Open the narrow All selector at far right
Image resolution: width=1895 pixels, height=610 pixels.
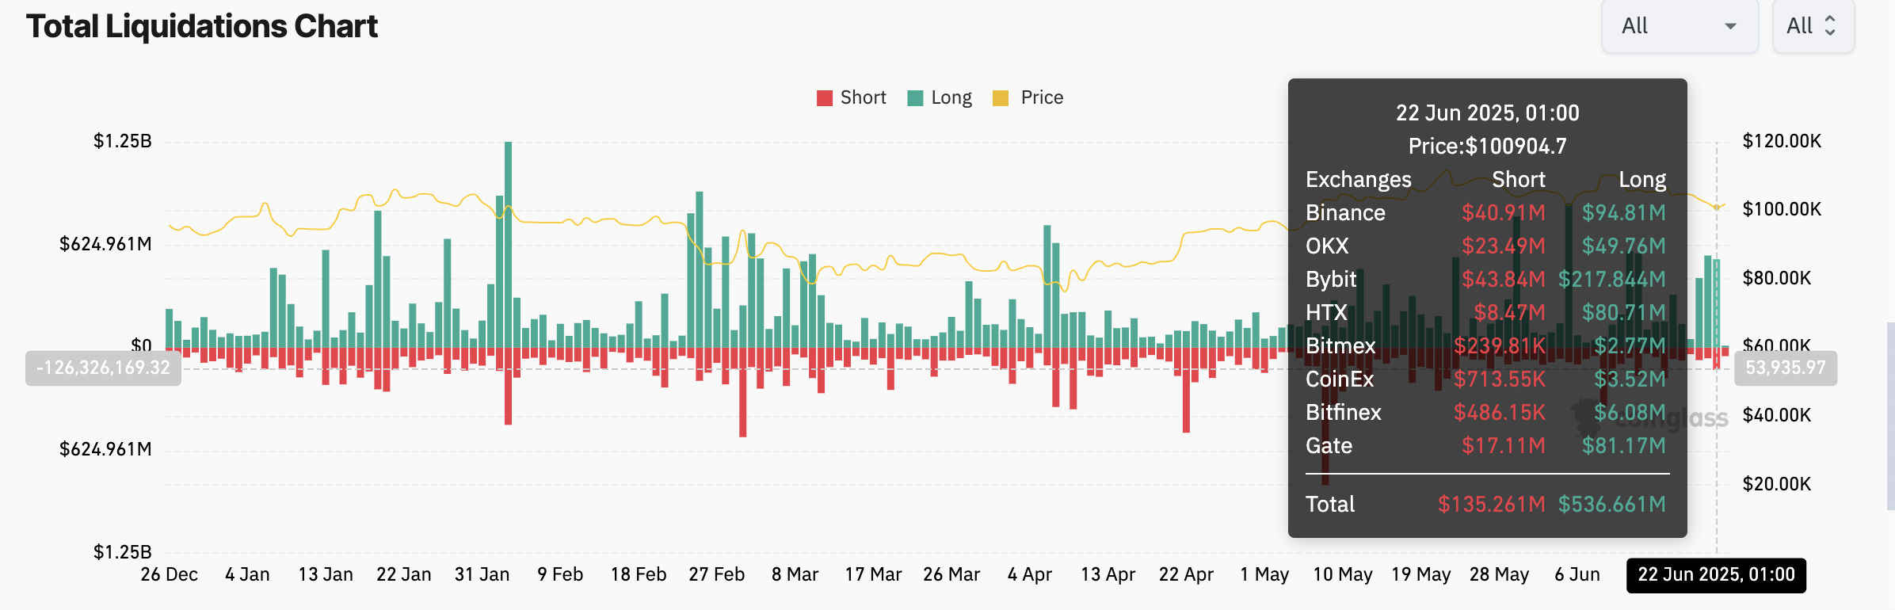pos(1812,26)
